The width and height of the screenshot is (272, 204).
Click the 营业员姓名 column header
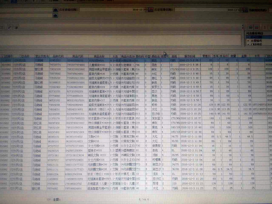click(x=42, y=56)
